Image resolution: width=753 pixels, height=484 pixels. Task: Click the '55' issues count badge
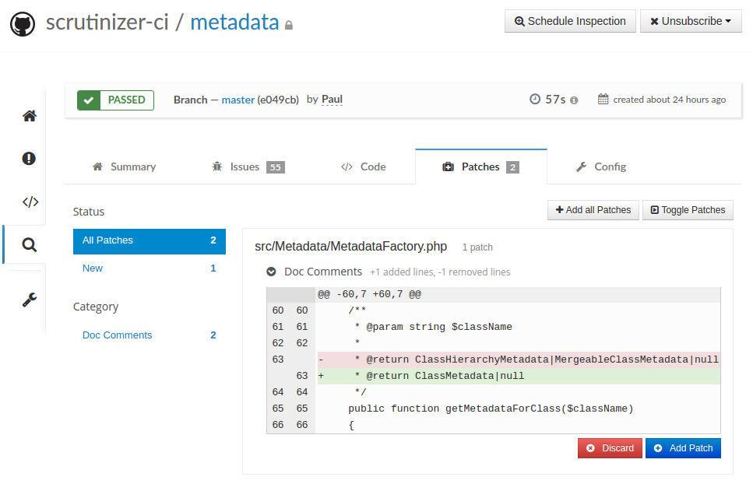click(x=276, y=167)
